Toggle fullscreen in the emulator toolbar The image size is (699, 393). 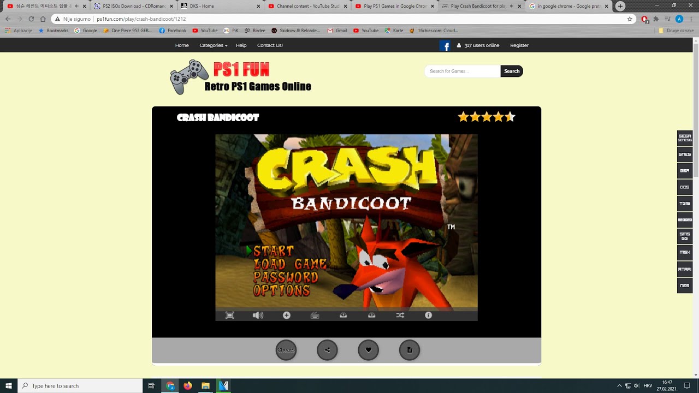[230, 315]
